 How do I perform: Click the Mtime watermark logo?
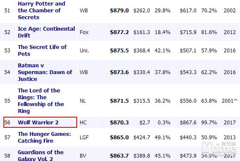219,147
